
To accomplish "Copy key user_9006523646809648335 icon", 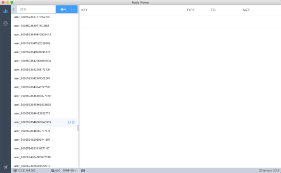I will click(69, 122).
